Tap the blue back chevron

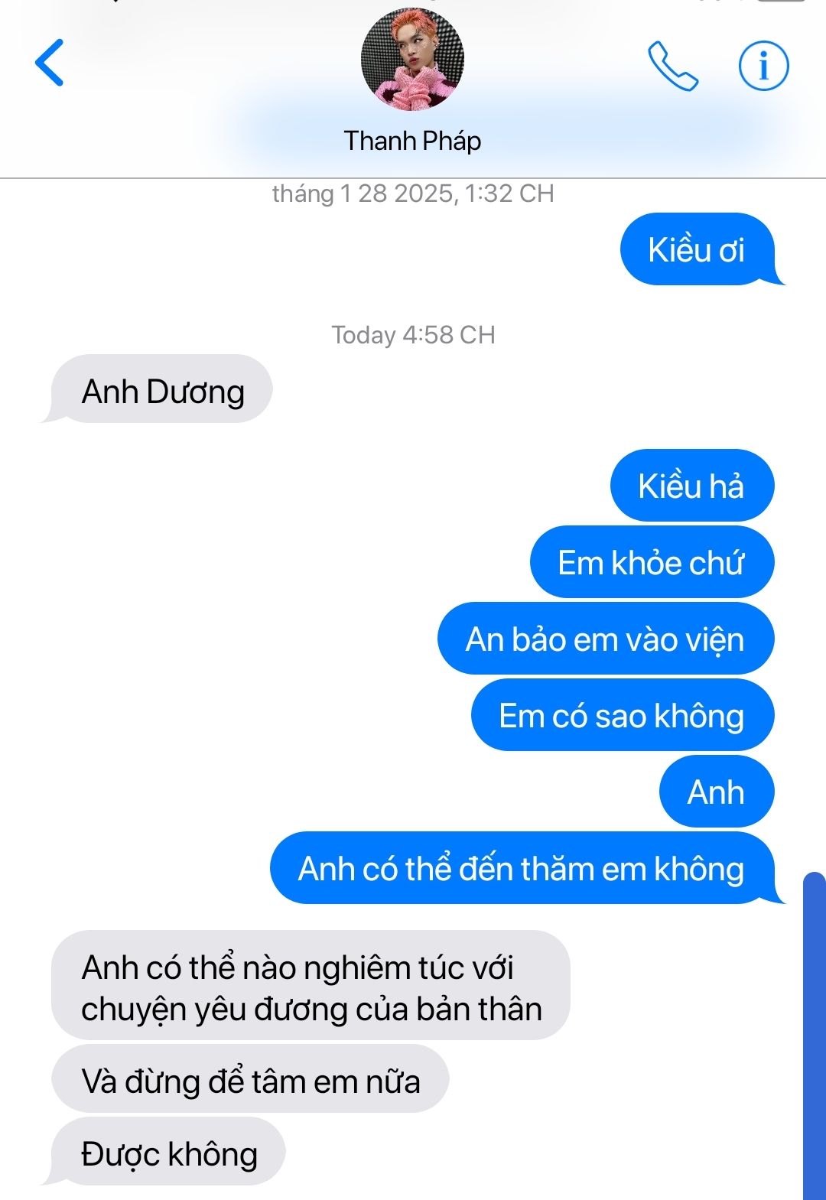[49, 63]
